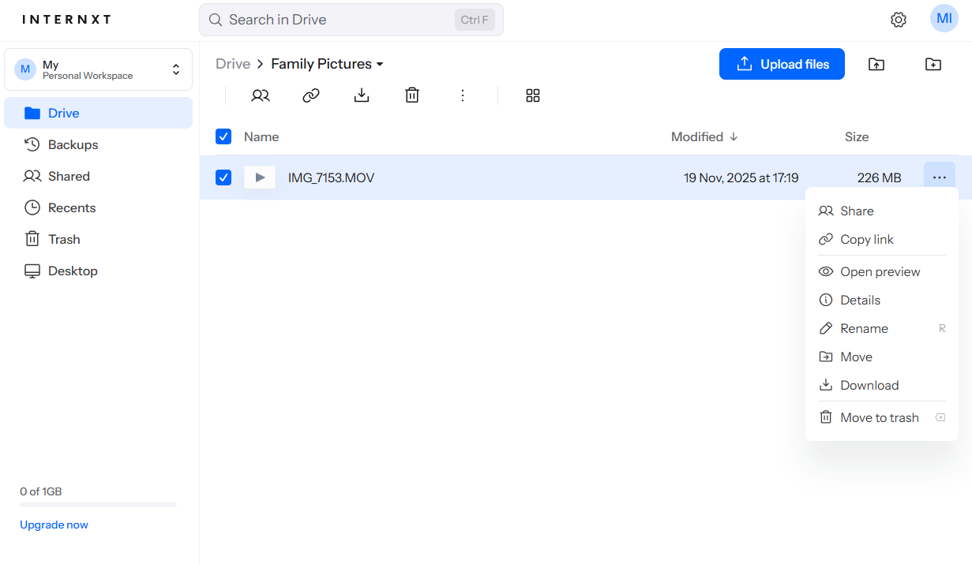Select Open preview in the context menu

(x=880, y=271)
